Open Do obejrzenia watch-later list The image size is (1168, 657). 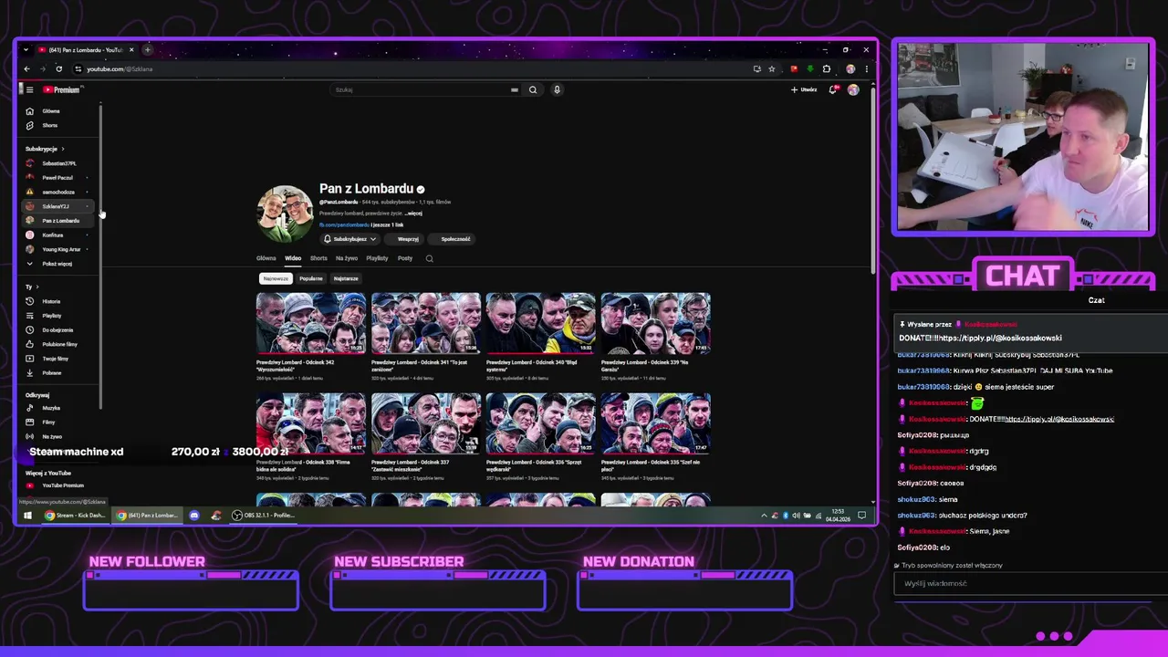57,329
